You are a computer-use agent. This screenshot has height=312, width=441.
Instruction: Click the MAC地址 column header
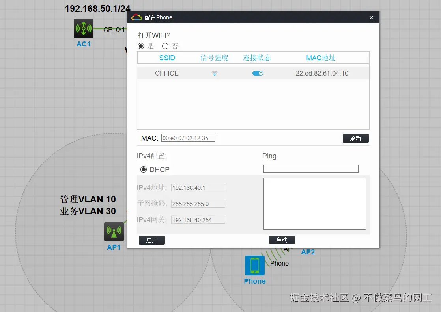coord(321,58)
